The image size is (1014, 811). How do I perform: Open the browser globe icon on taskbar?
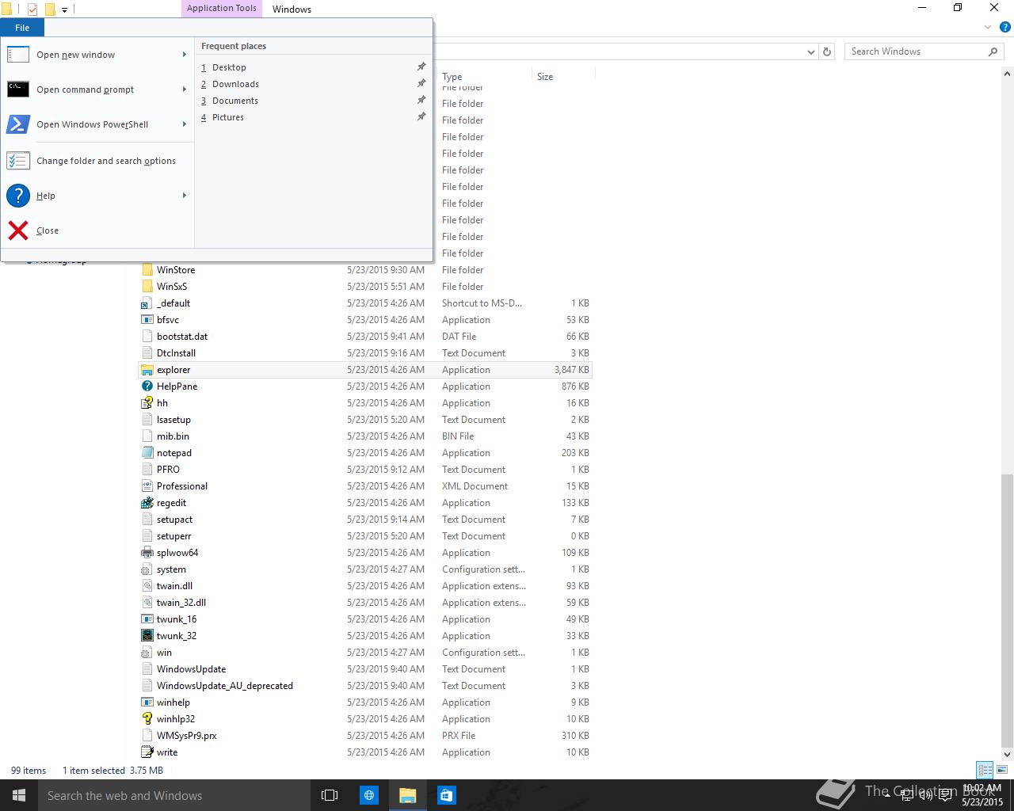369,795
